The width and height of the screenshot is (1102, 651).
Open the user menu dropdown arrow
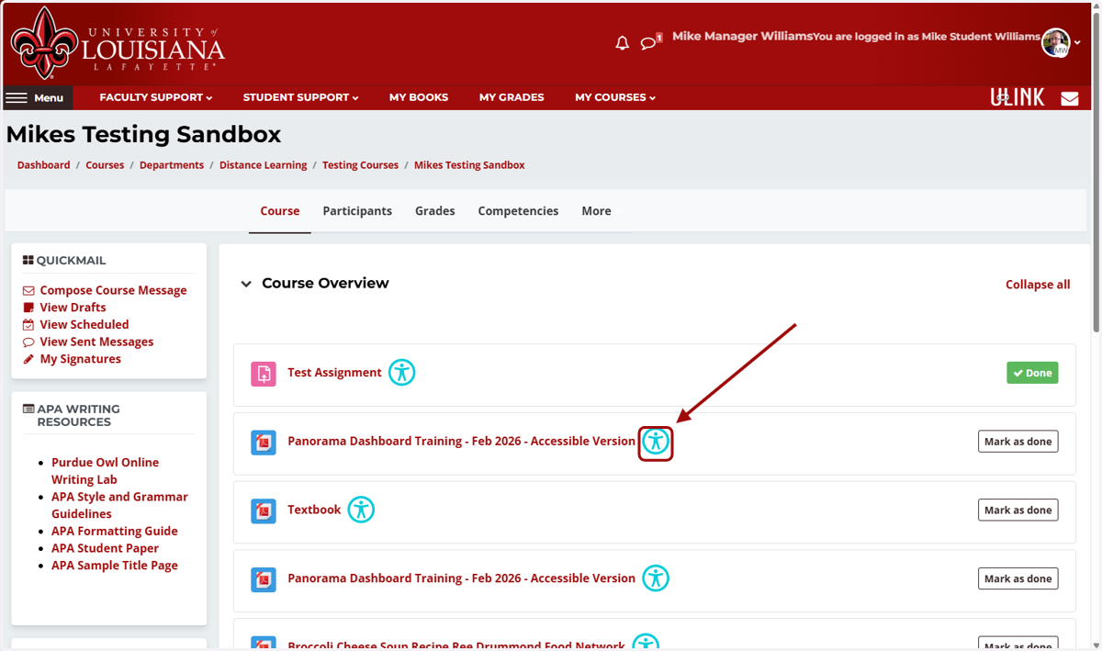coord(1078,43)
